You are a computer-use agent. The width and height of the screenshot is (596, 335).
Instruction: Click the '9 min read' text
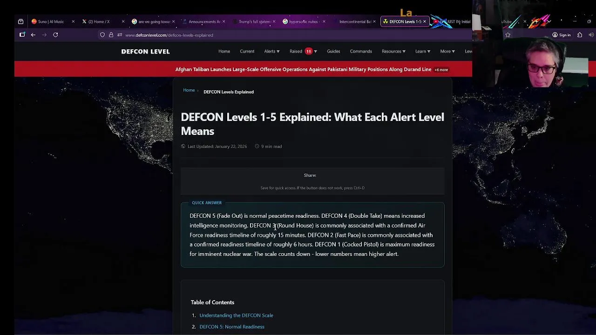click(x=271, y=147)
